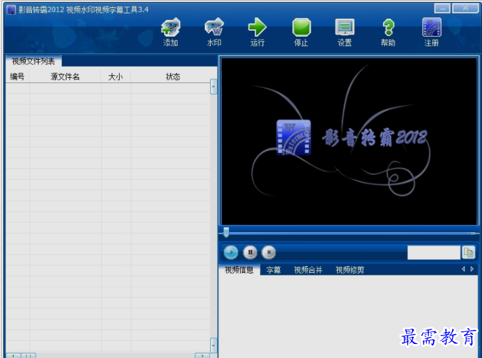Click the file list scroll-up arrow

pos(213,87)
